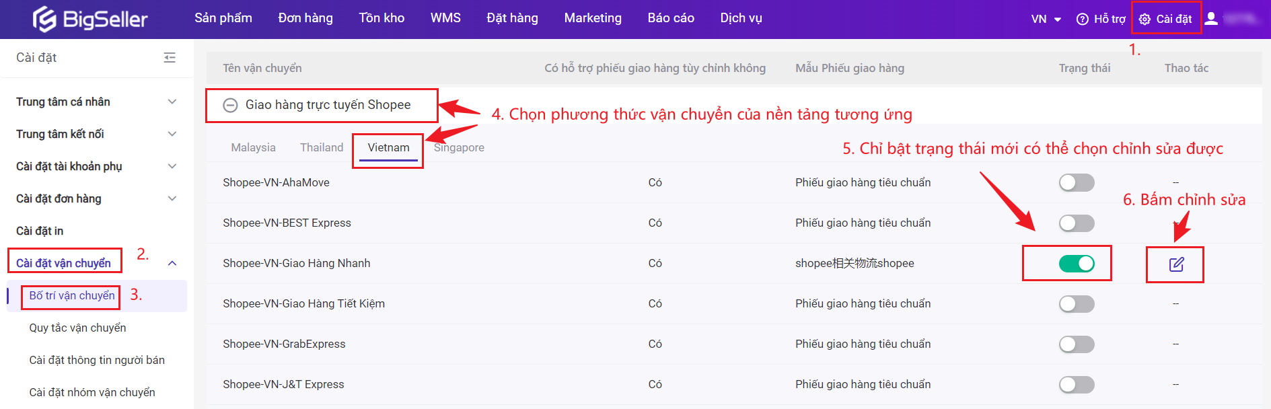Disable the Shopee-VN-Giao Hàng Nhanh toggle
This screenshot has width=1271, height=409.
coord(1076,263)
